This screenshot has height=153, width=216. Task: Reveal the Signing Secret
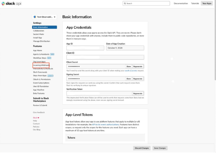pyautogui.click(x=129, y=78)
